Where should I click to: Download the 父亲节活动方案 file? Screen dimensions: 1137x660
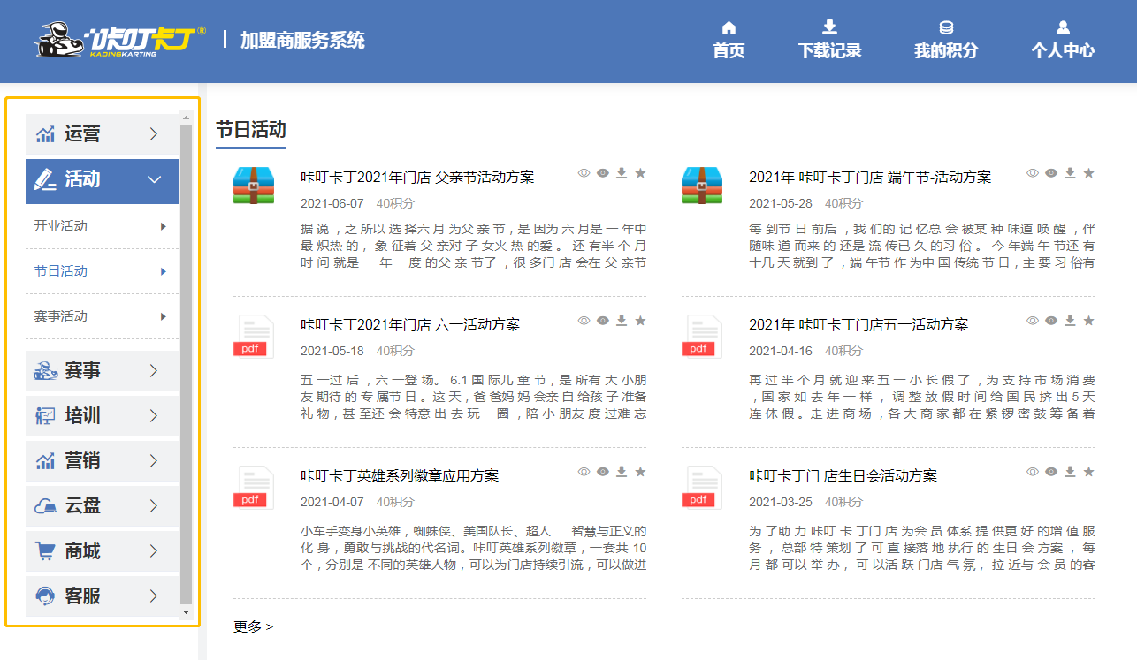(x=622, y=173)
